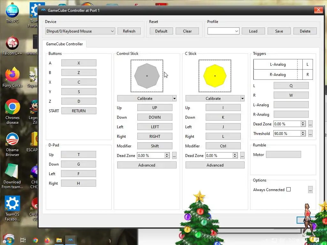Viewport: 327px width, 245px height.
Task: Click the Save profile button
Action: (x=279, y=31)
